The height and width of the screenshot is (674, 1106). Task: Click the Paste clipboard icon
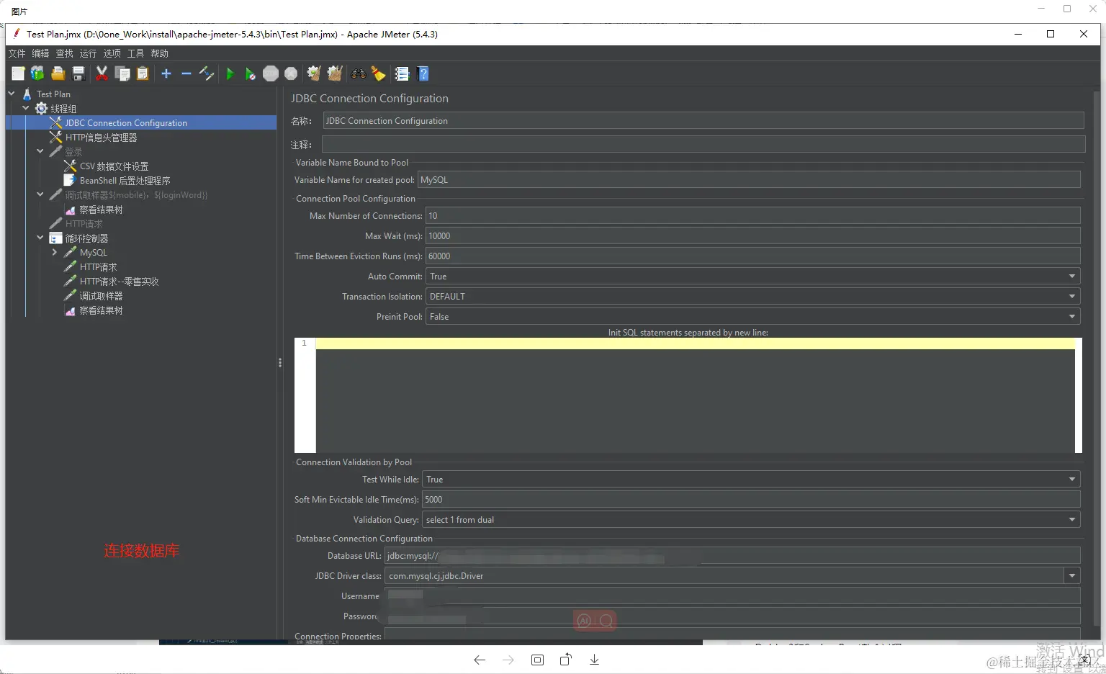143,73
